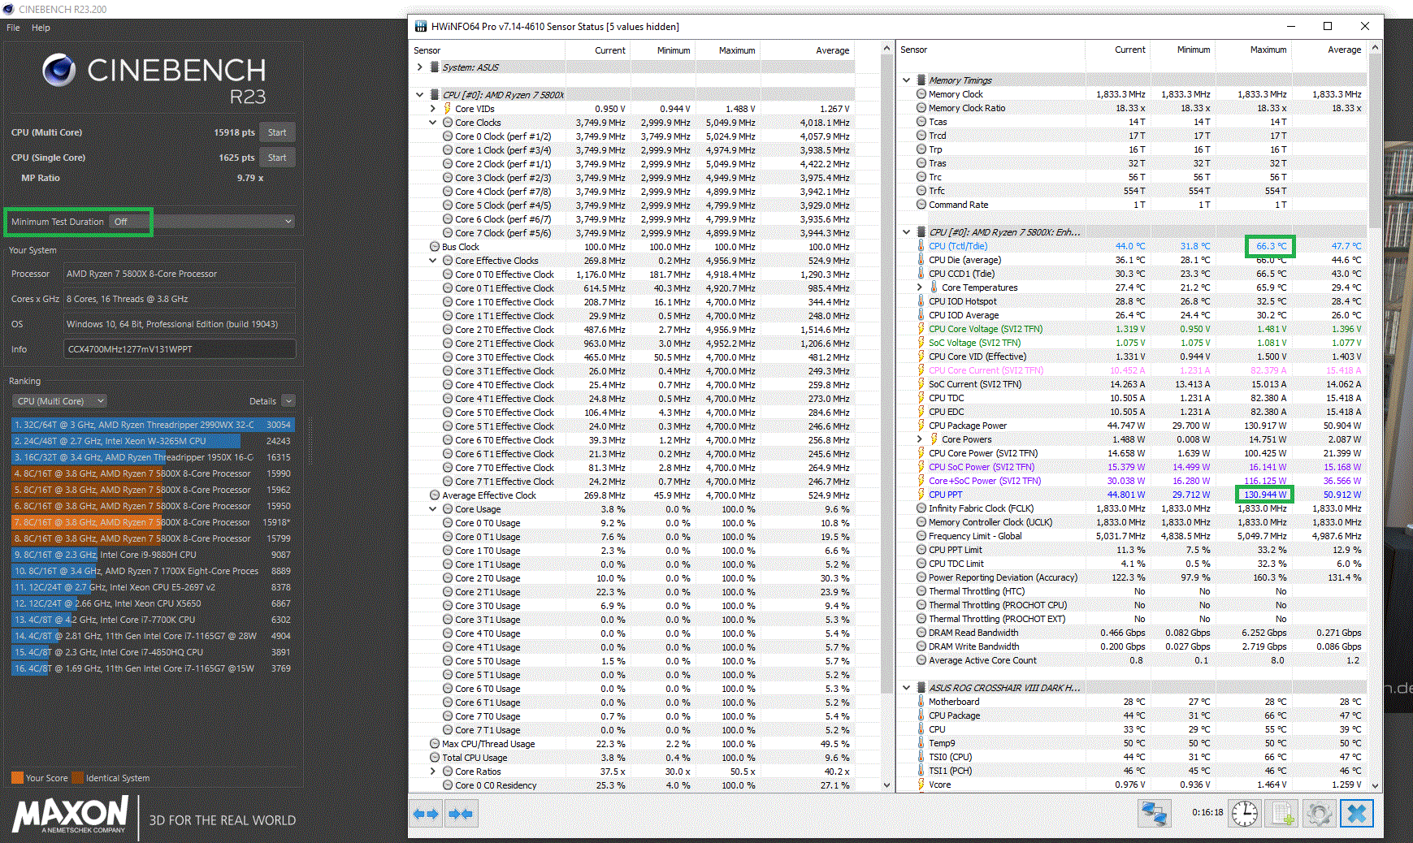
Task: Start sensor logging with the file icon
Action: [1281, 813]
